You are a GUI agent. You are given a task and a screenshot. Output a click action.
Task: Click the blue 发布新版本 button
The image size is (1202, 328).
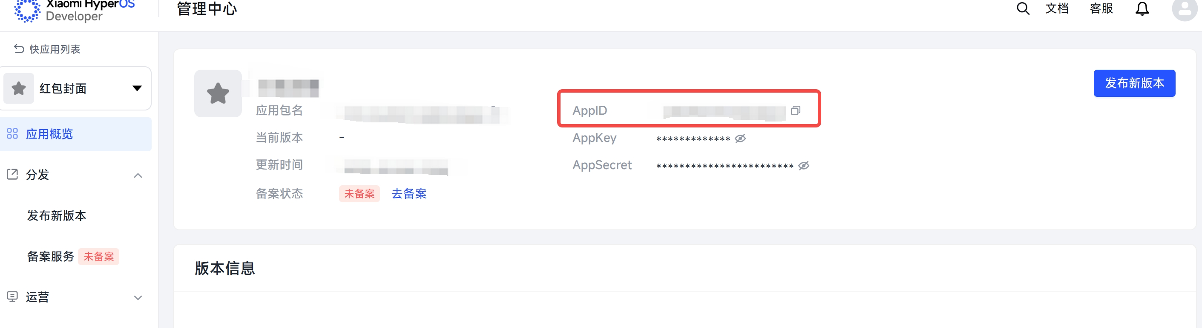tap(1134, 83)
